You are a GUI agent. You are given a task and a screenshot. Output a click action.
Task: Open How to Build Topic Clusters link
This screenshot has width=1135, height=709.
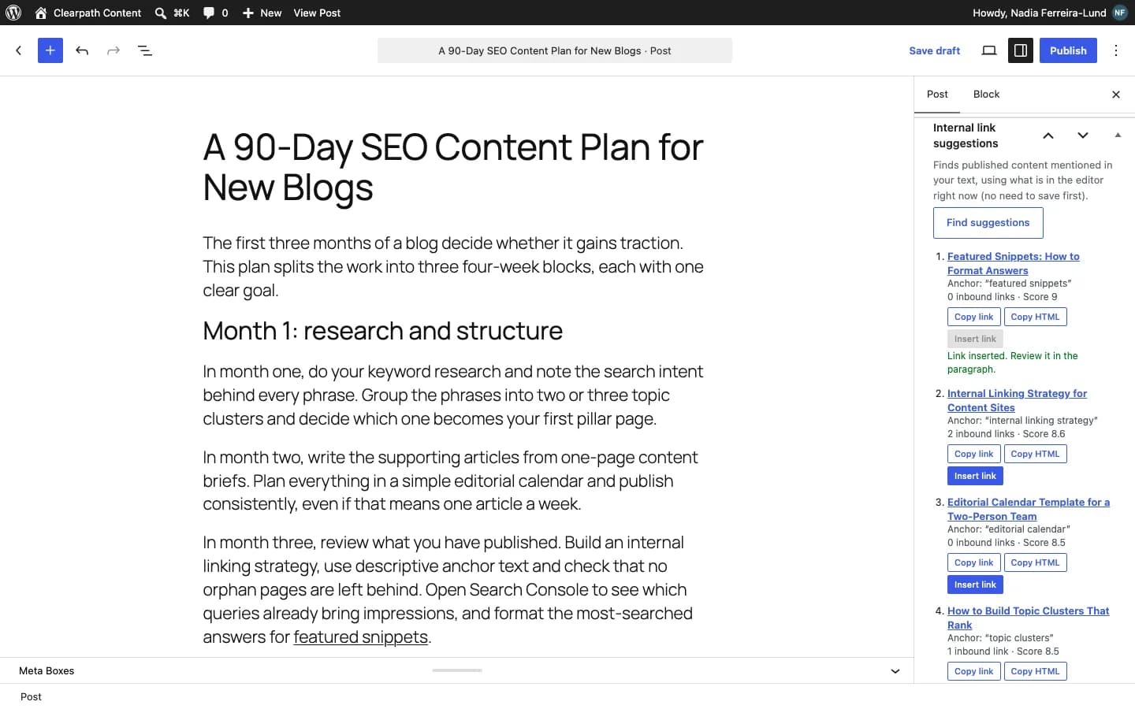point(1028,618)
